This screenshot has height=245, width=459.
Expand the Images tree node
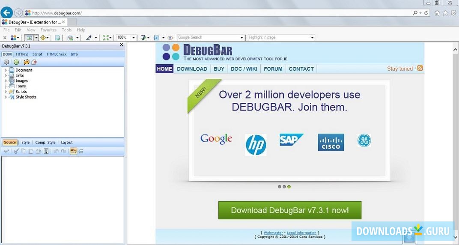tap(6, 81)
